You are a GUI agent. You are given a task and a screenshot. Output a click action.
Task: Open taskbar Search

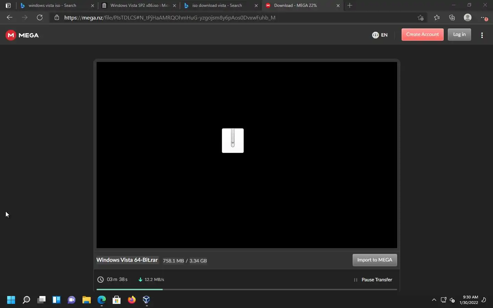[x=26, y=300]
